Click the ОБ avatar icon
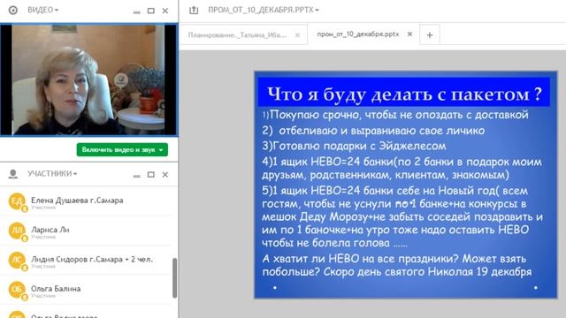This screenshot has width=566, height=318. 18,290
